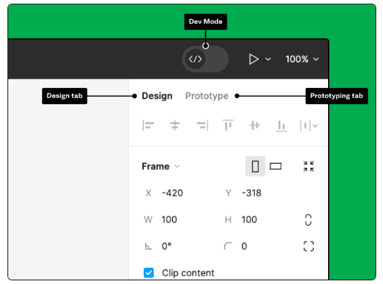The image size is (383, 284).
Task: Click the Present play icon
Action: click(254, 59)
